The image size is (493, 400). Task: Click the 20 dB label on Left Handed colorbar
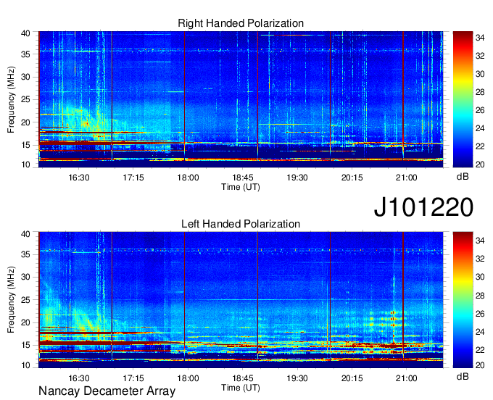[480, 365]
